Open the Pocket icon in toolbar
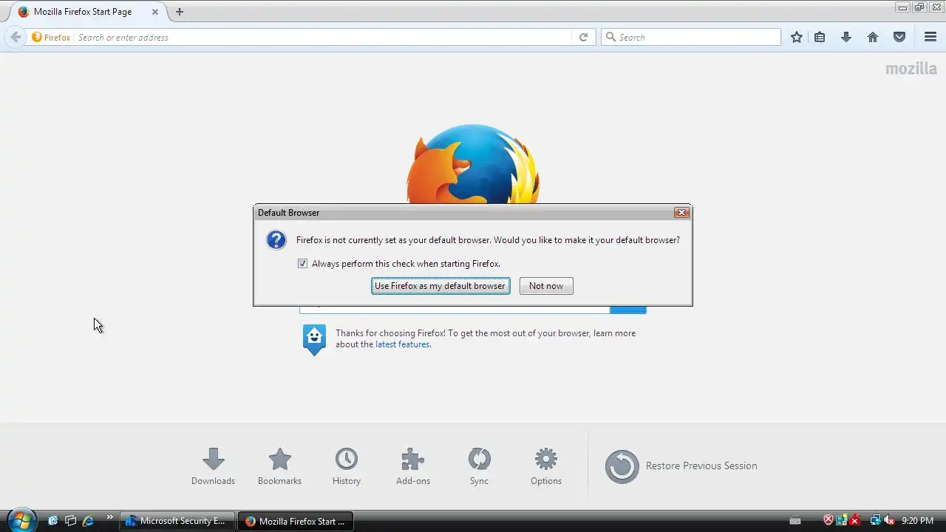The image size is (946, 532). (x=899, y=37)
